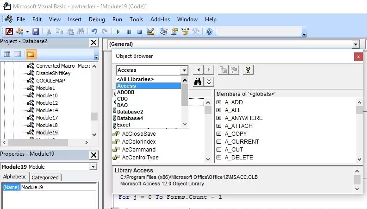This screenshot has width=367, height=209.
Task: Click the Cut scissors icon
Action: 49,32
